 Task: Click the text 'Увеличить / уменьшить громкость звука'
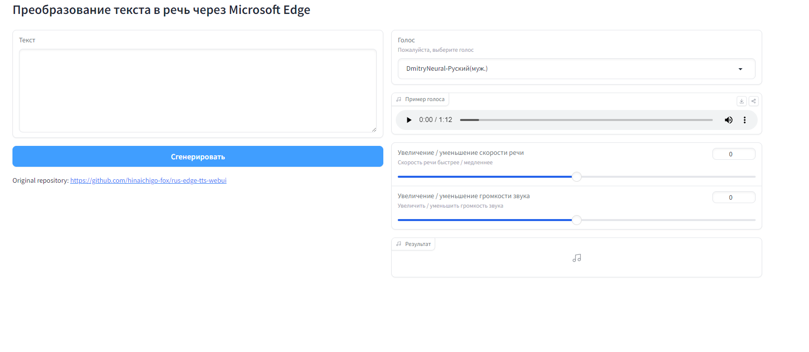(451, 206)
